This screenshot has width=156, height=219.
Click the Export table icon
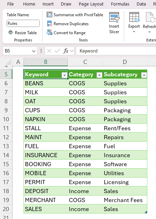[134, 17]
